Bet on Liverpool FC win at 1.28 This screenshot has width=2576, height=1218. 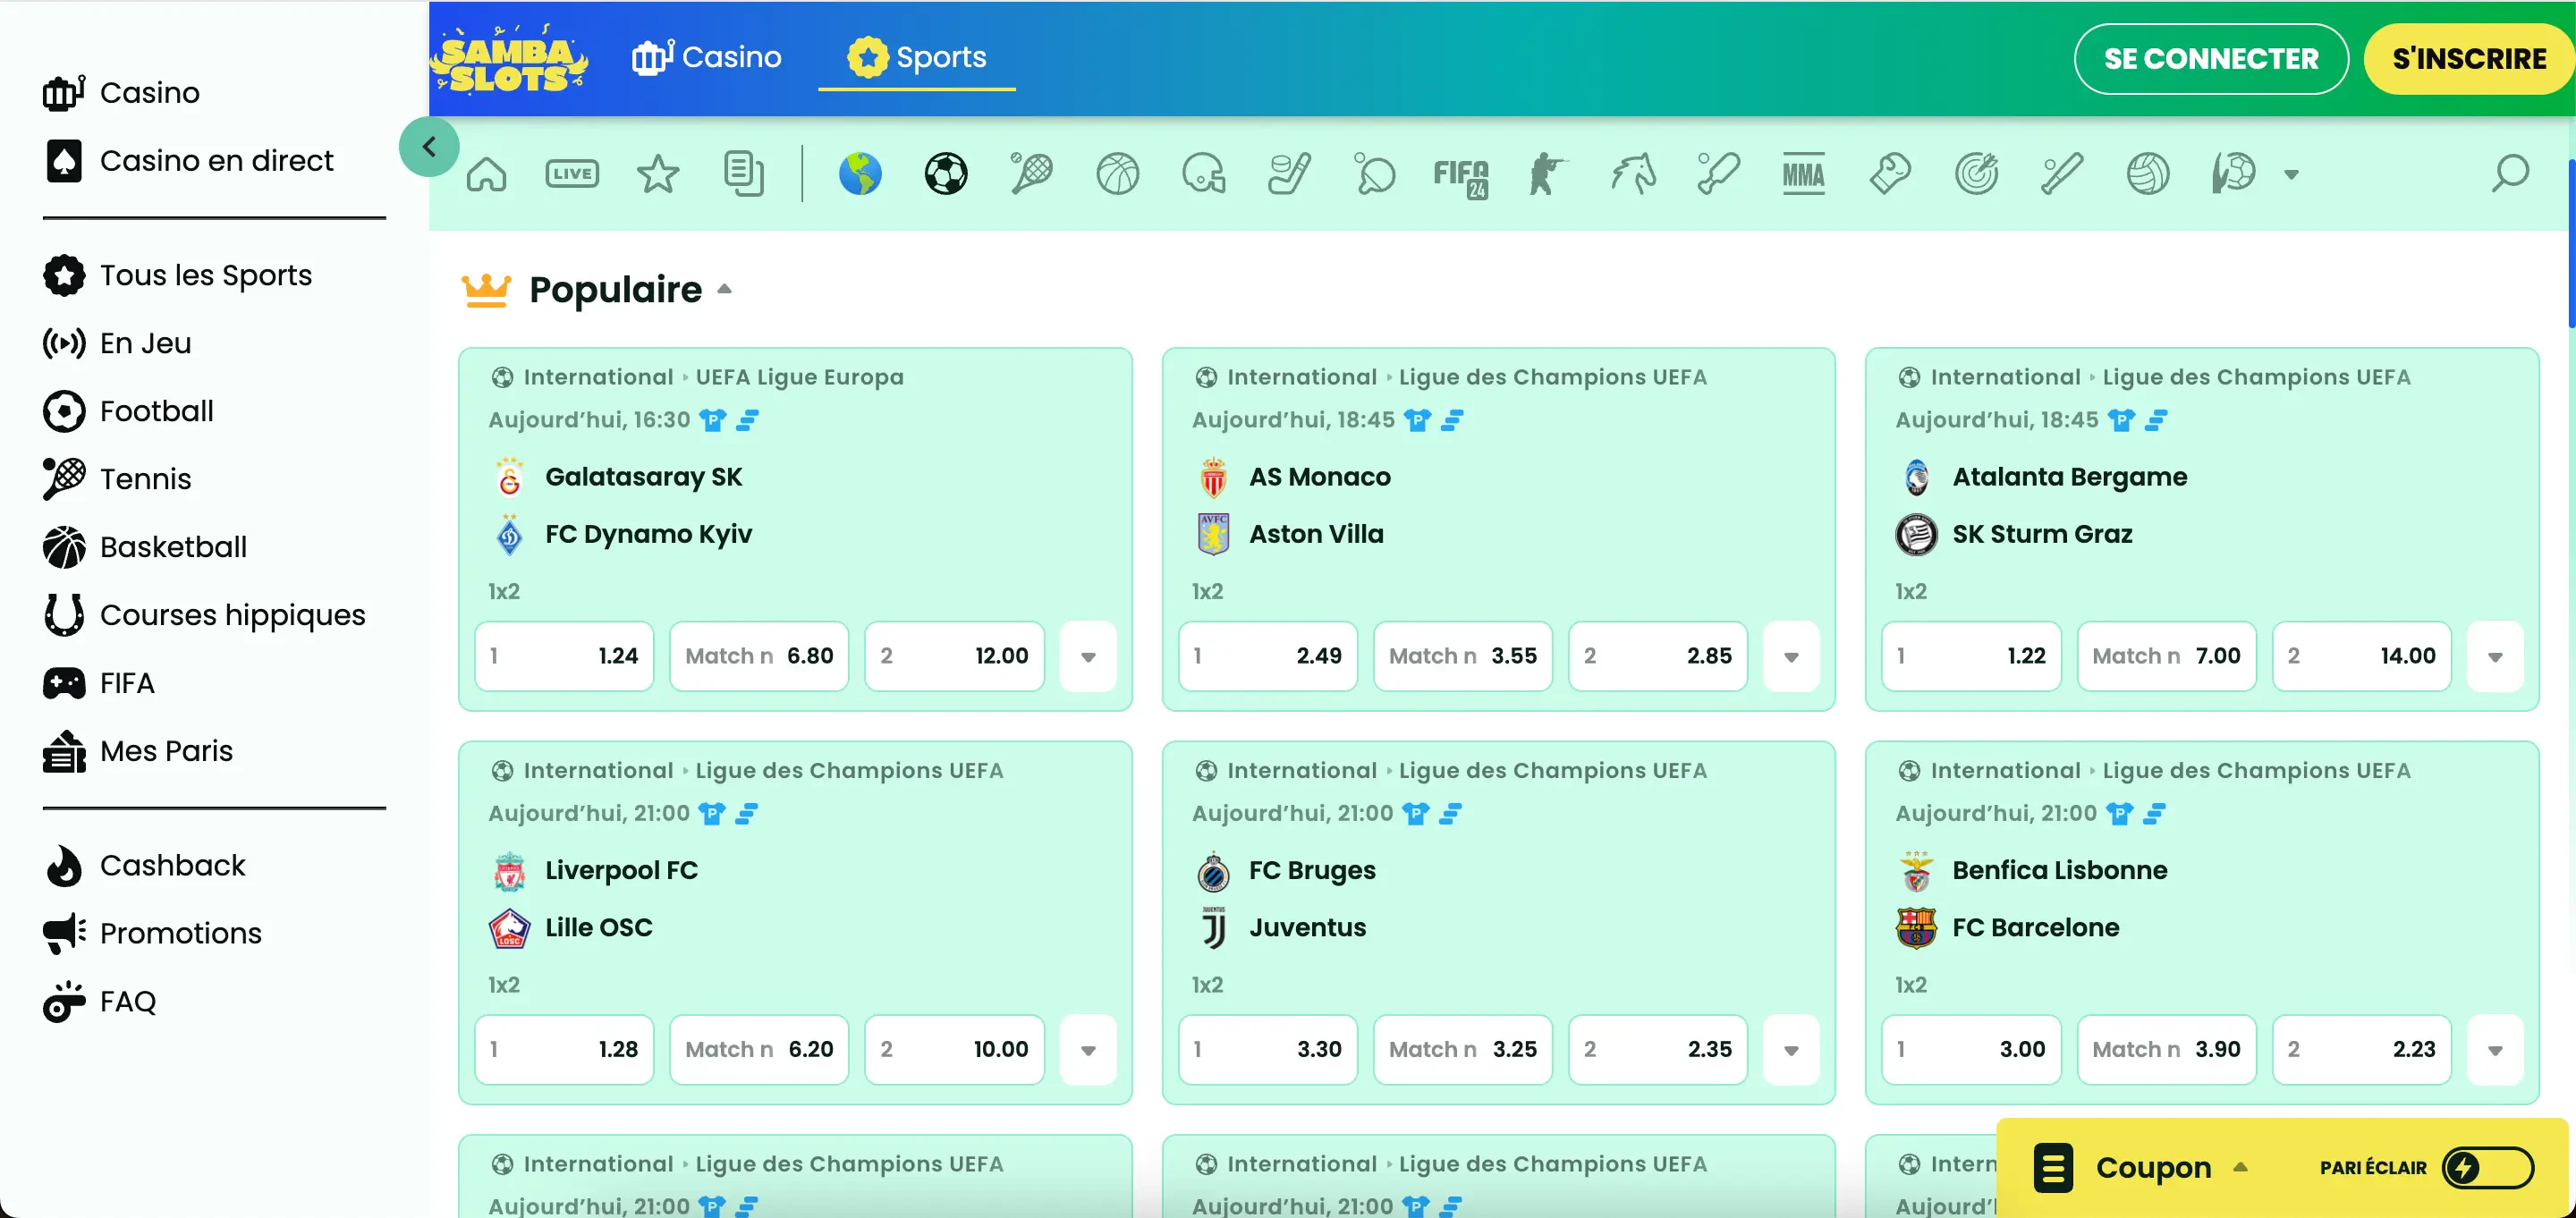(564, 1049)
